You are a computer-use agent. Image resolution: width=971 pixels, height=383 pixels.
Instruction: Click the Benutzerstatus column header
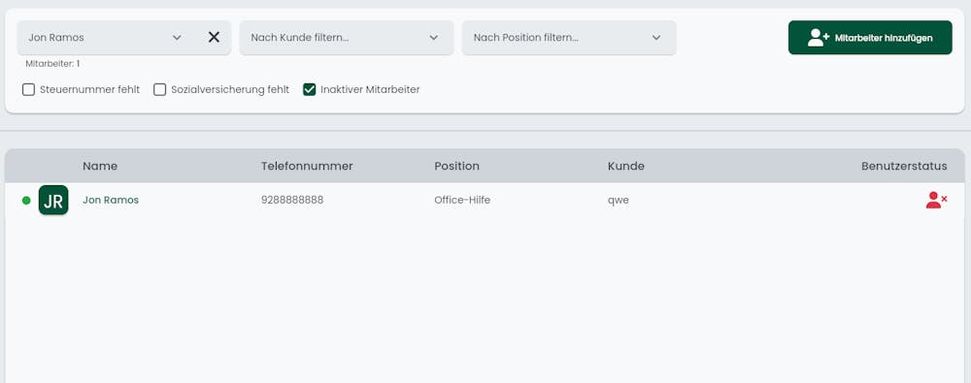[904, 166]
